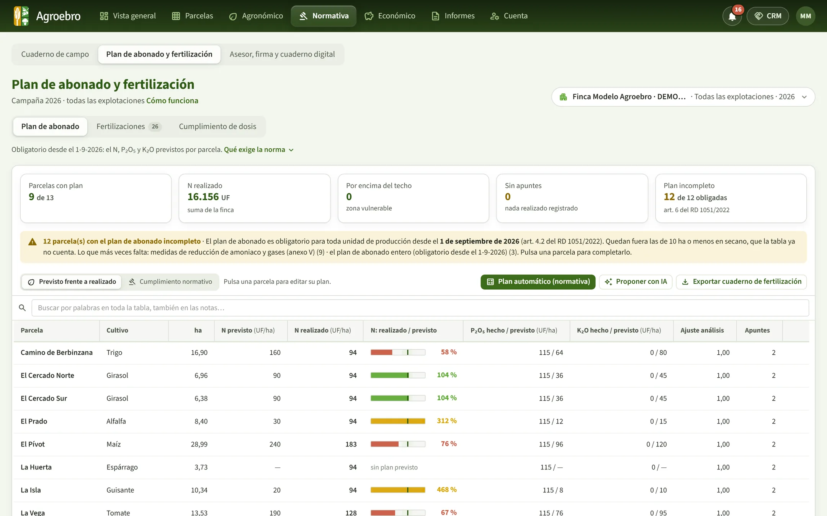The height and width of the screenshot is (516, 827).
Task: Open Informes in navigation
Action: (453, 16)
